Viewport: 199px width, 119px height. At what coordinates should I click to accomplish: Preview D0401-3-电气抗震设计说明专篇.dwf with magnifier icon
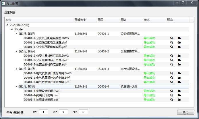pos(172,78)
